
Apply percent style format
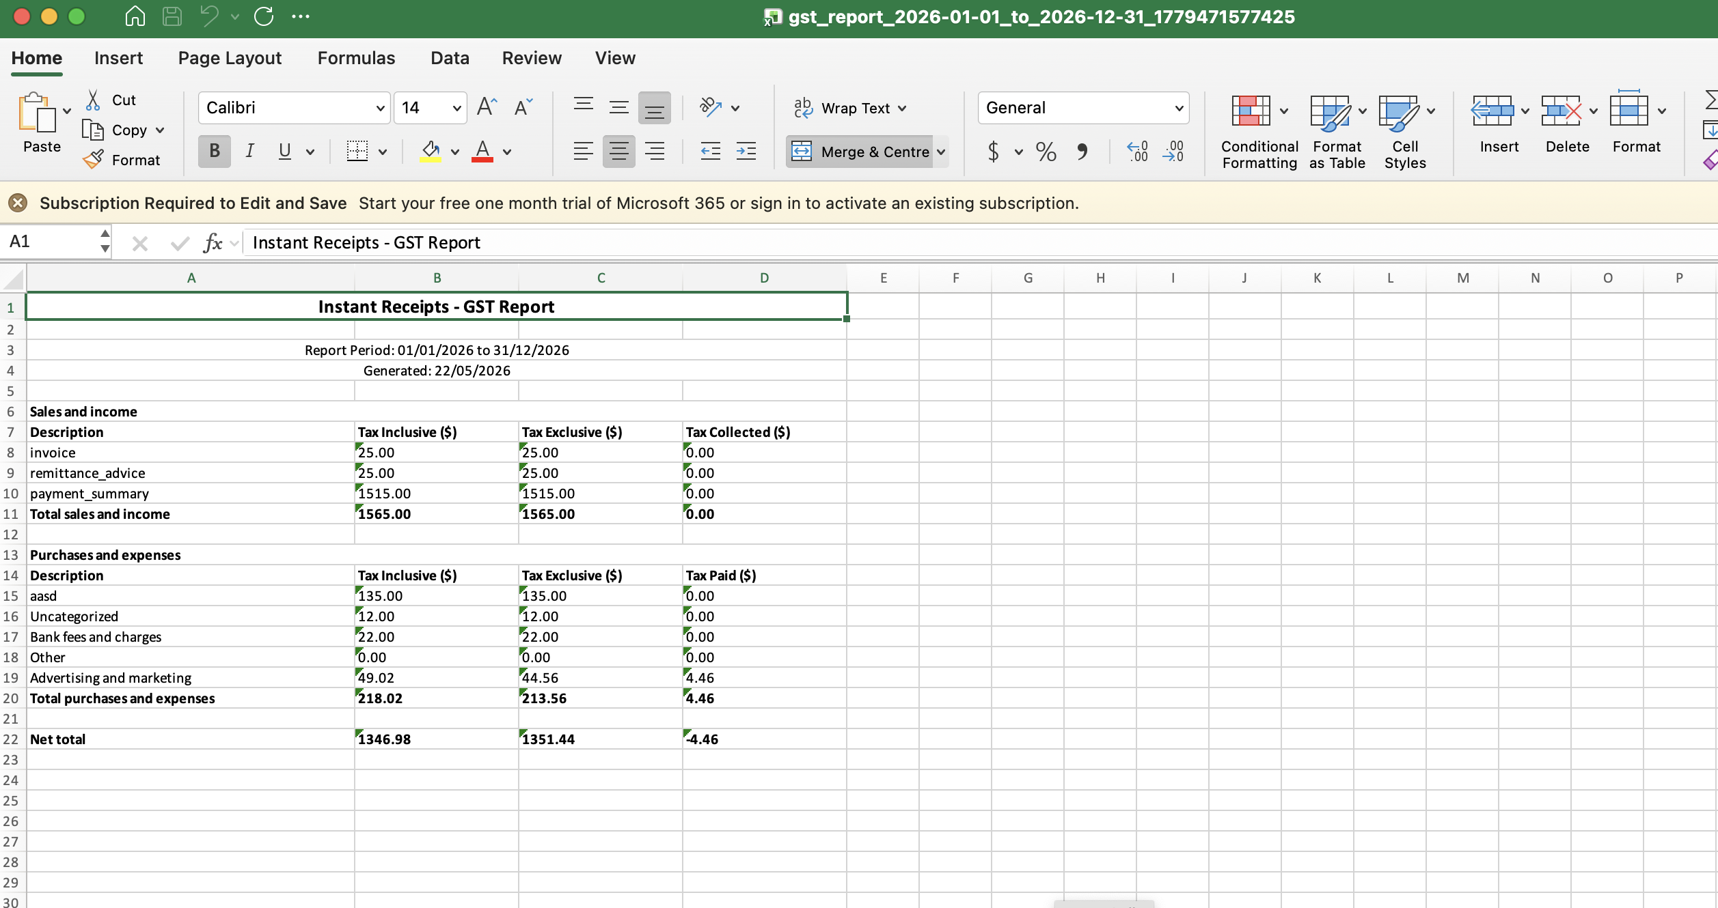1046,151
